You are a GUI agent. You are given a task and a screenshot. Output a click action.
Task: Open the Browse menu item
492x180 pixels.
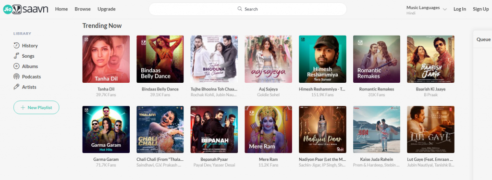tap(83, 9)
